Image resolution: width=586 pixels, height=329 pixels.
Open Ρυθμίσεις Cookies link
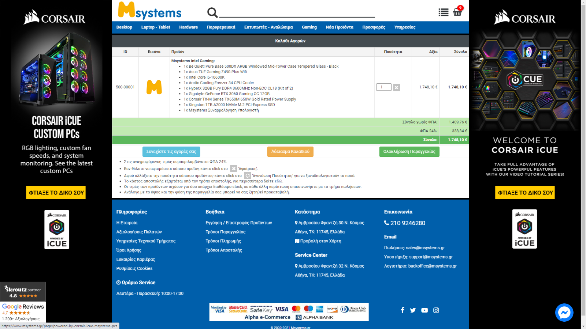pos(134,268)
